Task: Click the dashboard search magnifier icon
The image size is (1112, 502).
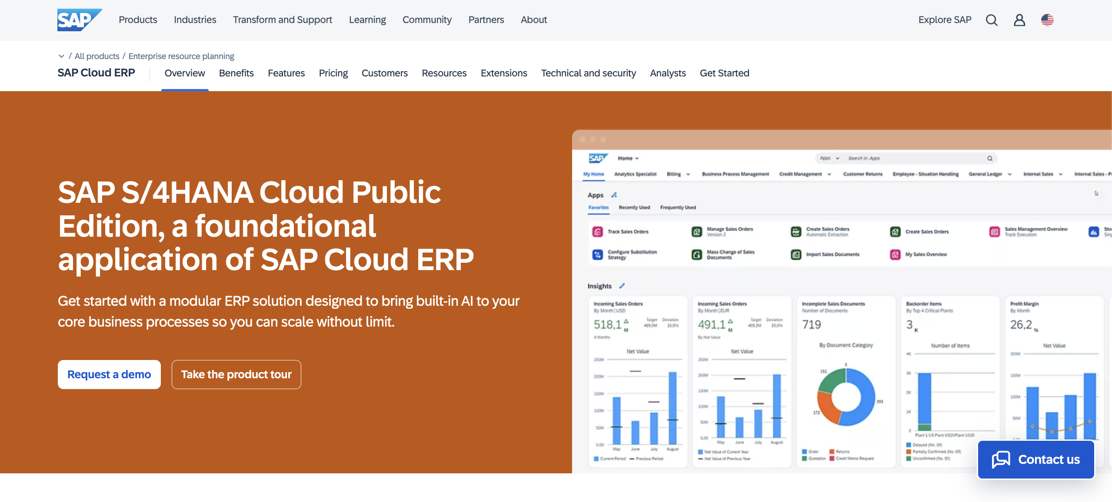Action: 990,159
